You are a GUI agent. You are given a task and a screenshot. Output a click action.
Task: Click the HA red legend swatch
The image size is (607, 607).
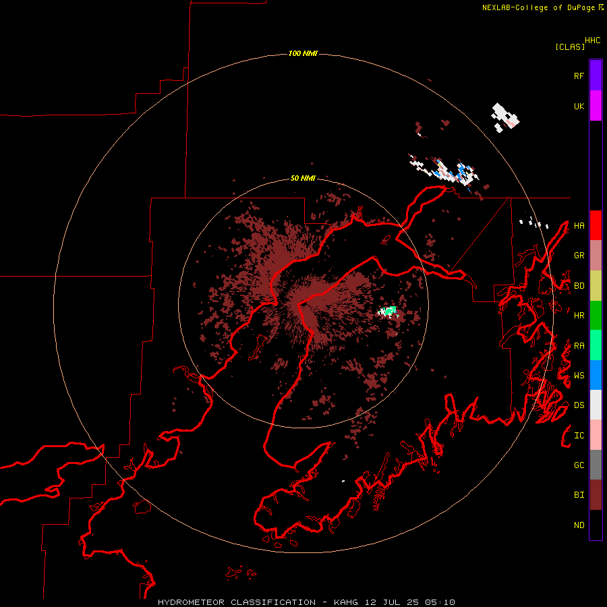click(596, 225)
